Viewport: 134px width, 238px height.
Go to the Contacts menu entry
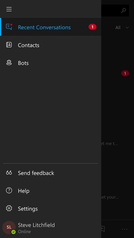(51, 45)
